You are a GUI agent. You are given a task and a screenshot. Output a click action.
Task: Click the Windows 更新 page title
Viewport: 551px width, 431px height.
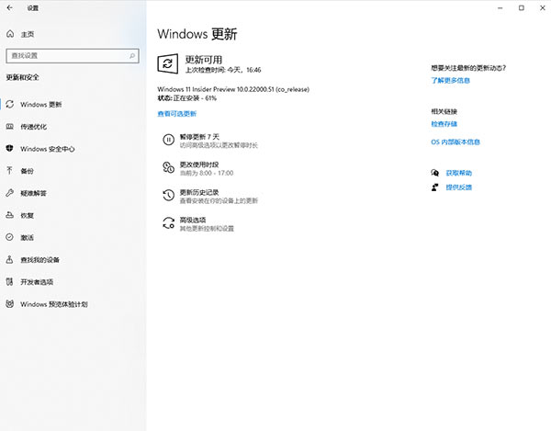tap(197, 34)
